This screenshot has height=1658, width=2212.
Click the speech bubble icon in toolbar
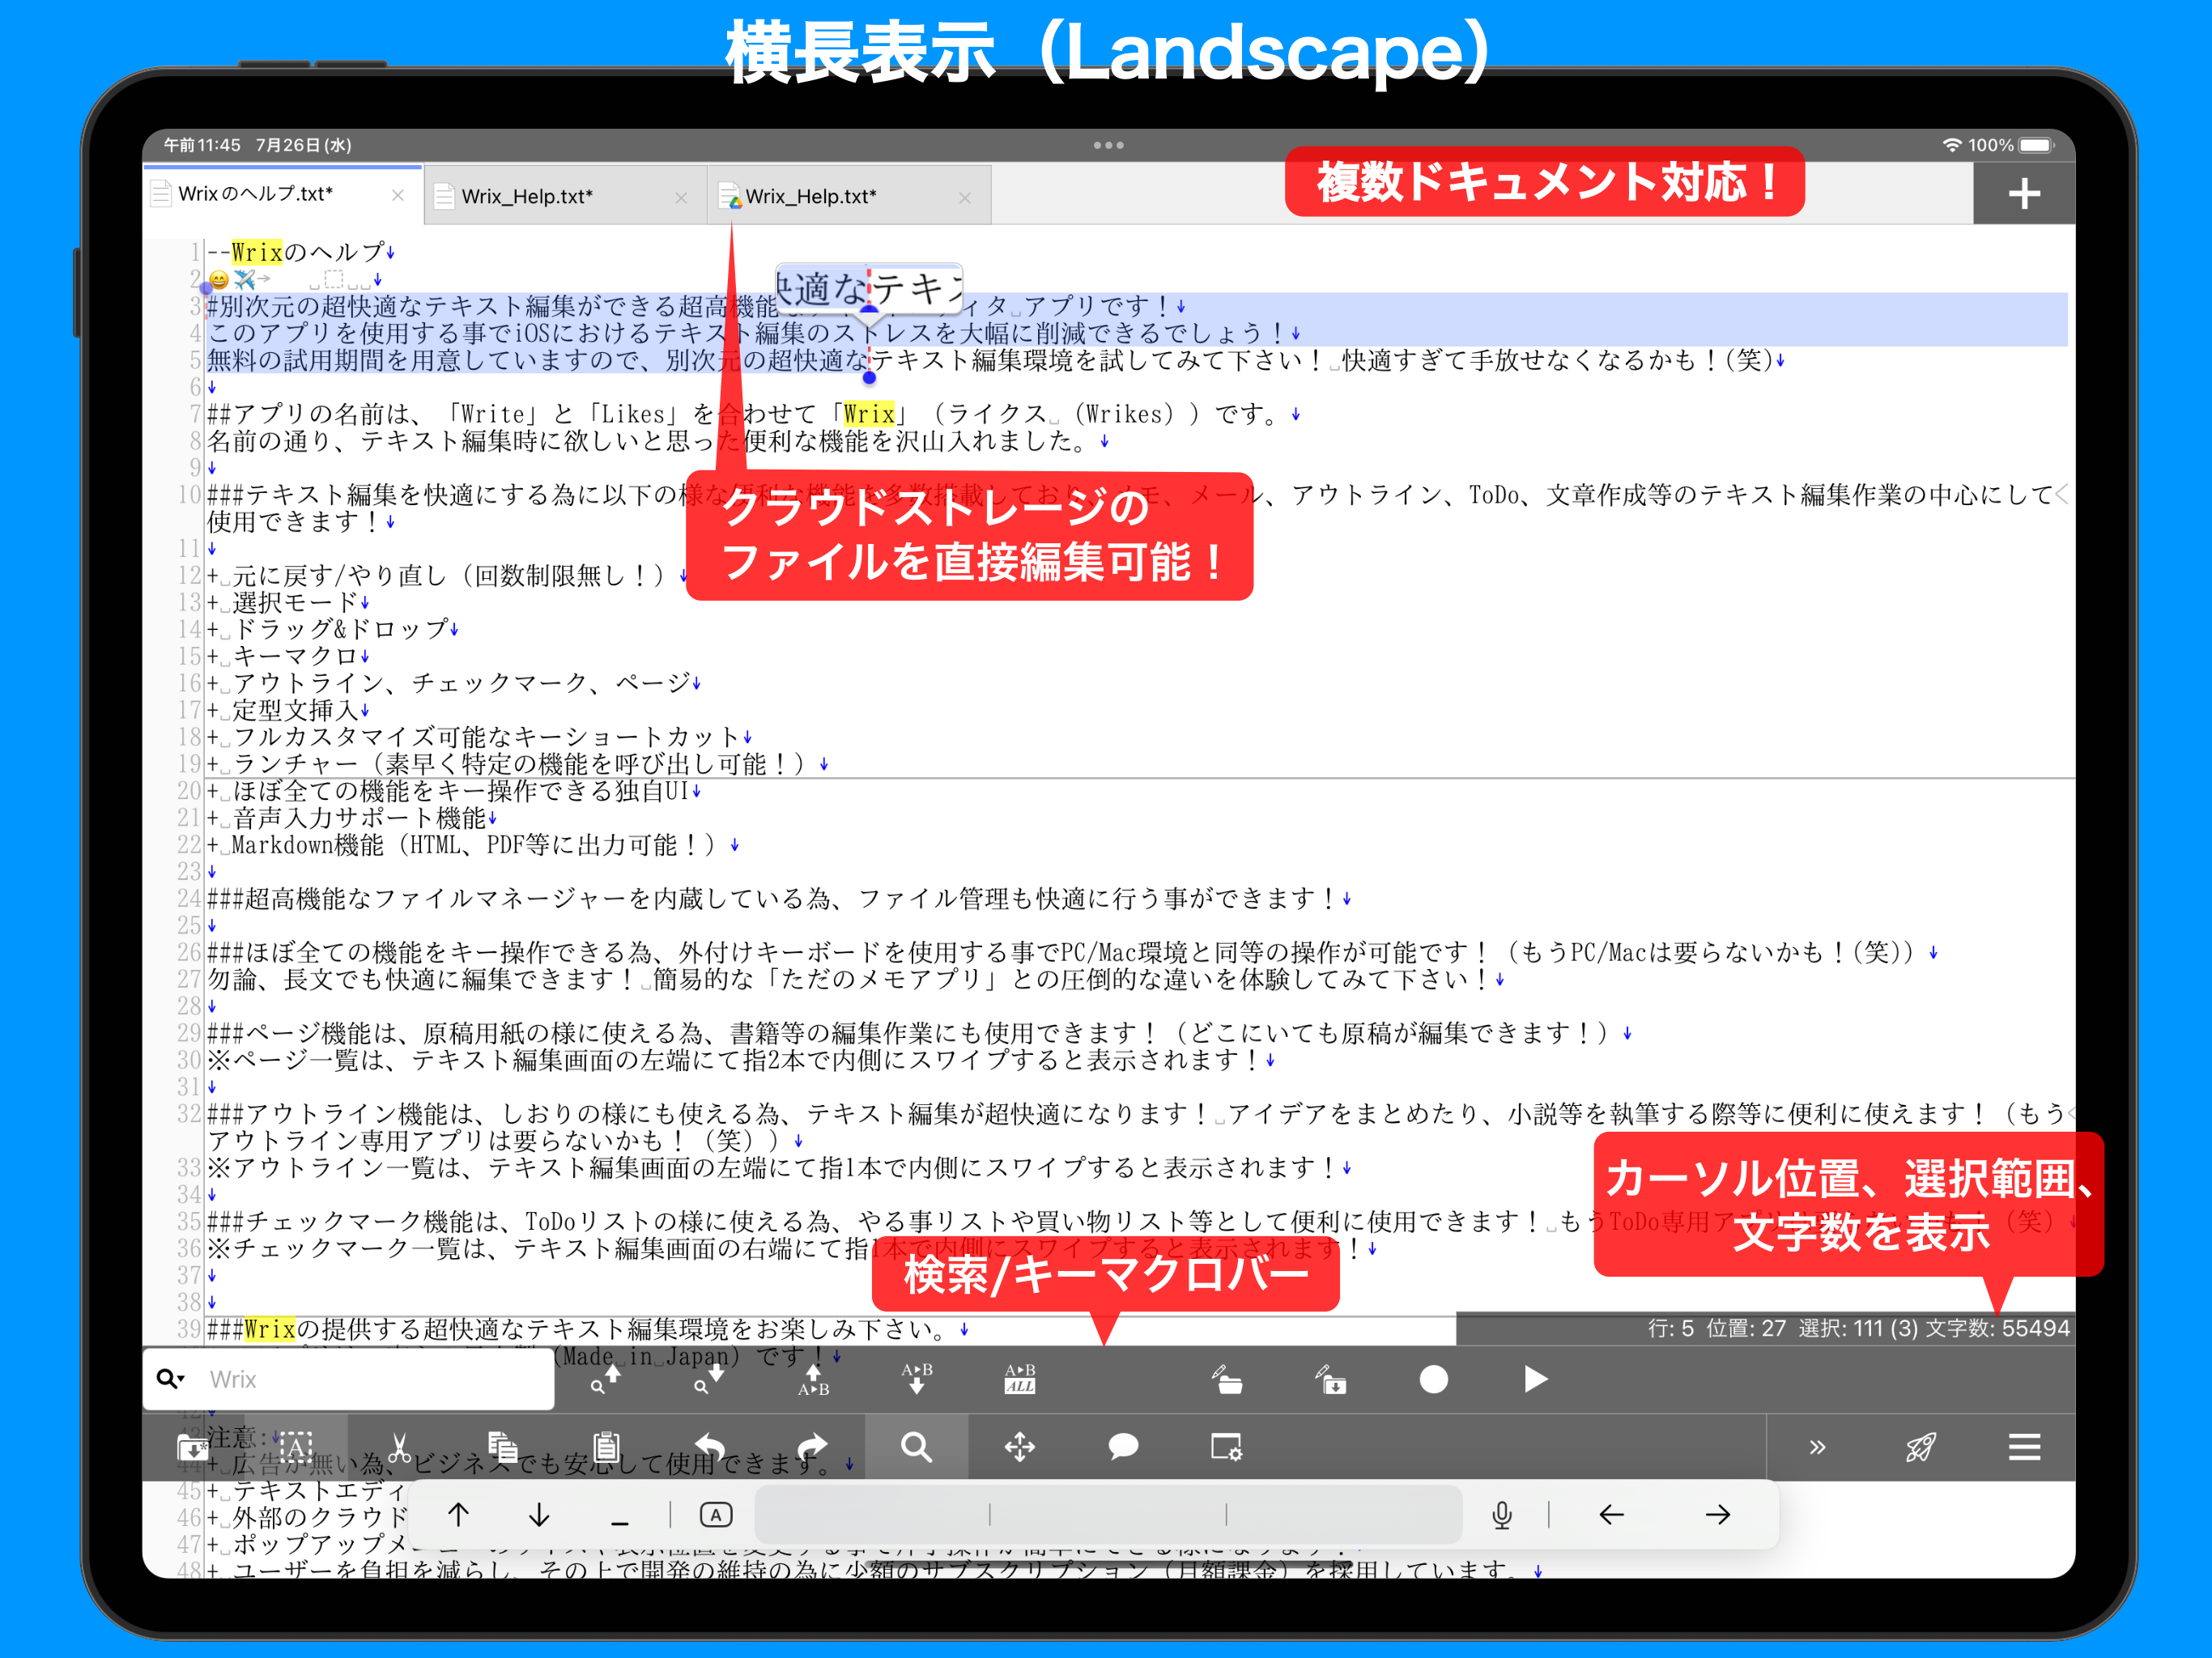coord(1123,1447)
